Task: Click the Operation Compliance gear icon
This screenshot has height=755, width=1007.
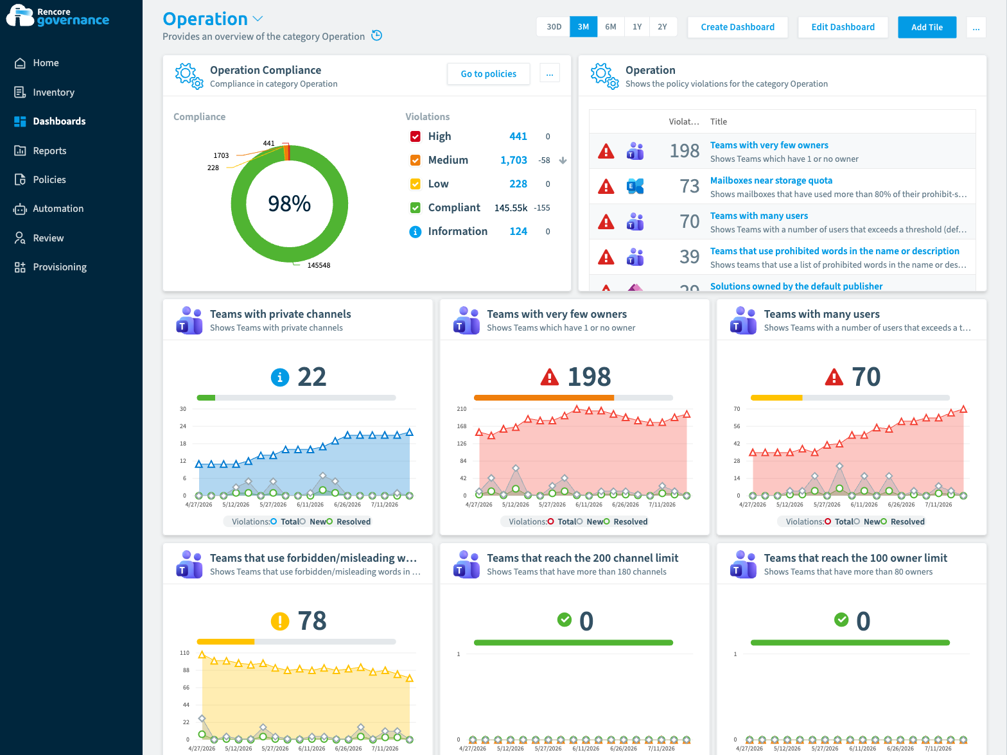Action: pos(189,76)
